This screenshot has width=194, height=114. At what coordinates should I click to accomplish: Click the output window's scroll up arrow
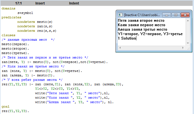[188, 21]
